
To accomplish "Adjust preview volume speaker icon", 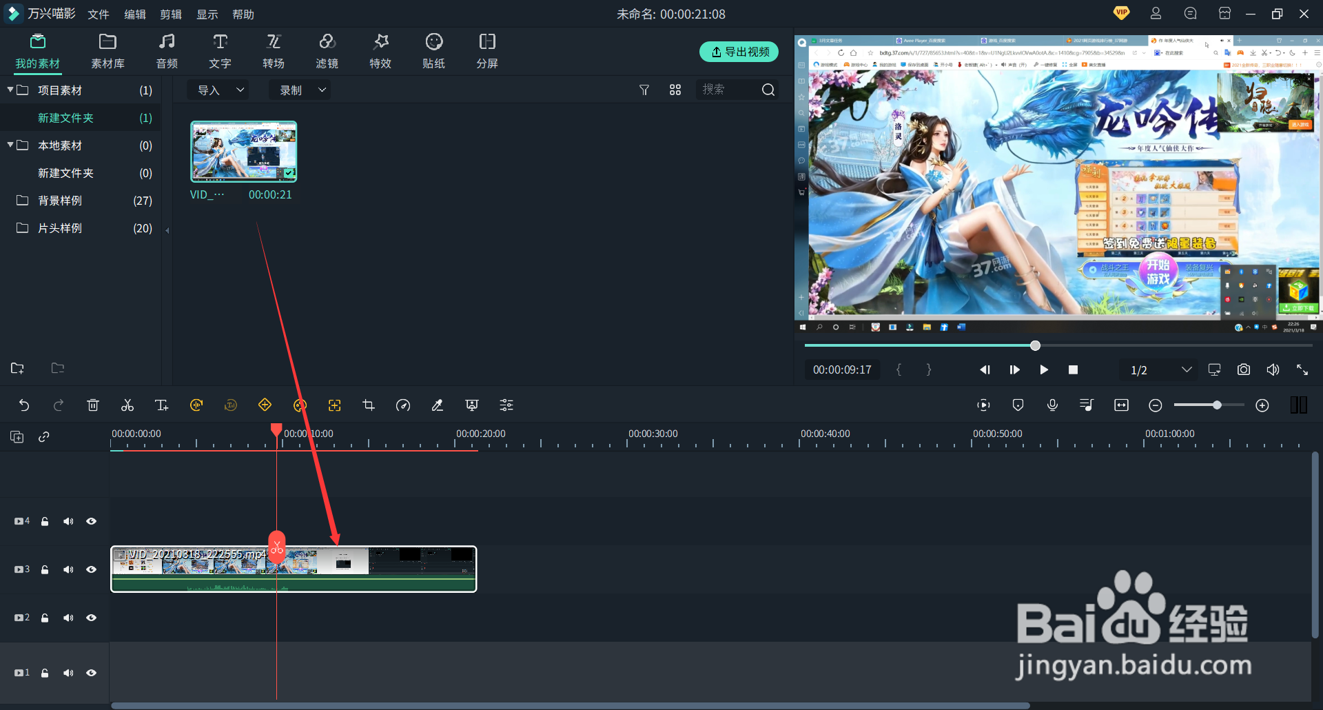I will [x=1273, y=369].
